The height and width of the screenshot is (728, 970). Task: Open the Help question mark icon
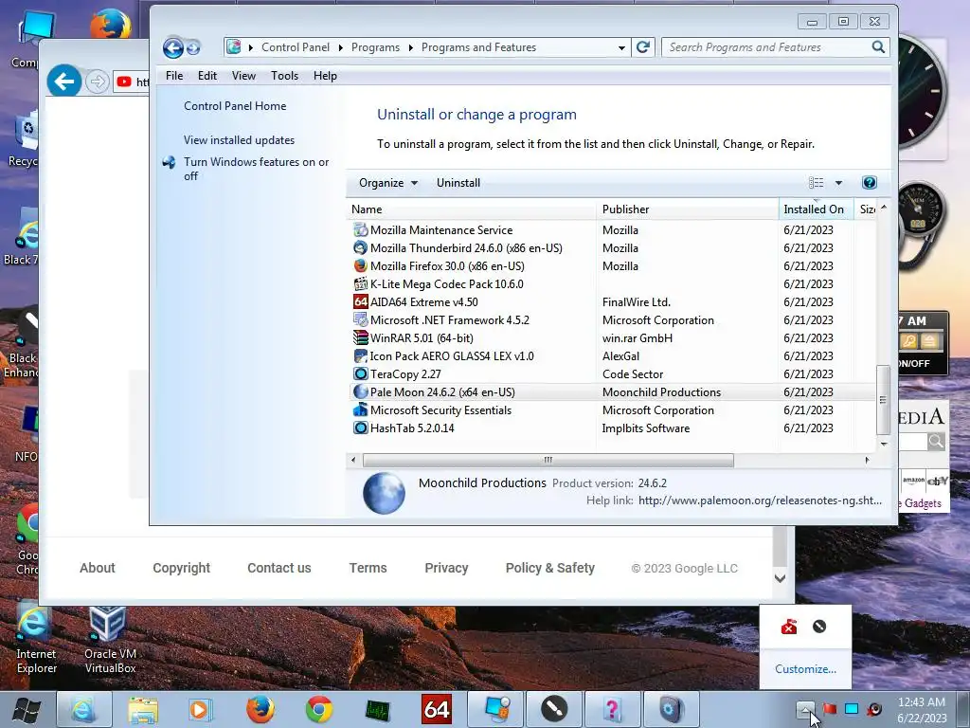[x=869, y=183]
